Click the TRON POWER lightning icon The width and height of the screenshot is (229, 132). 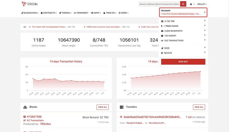click(162, 26)
